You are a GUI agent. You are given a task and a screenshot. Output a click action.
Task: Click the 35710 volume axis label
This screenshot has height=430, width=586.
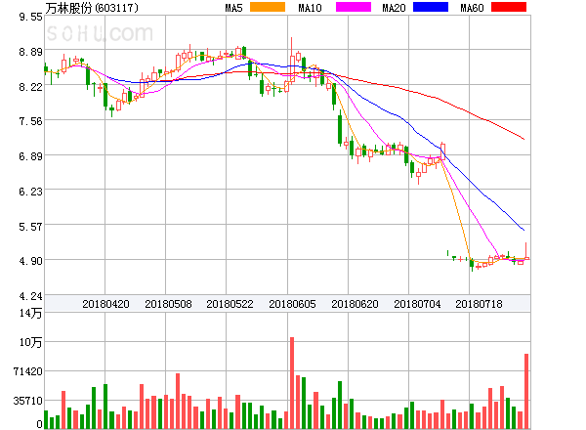(28, 401)
